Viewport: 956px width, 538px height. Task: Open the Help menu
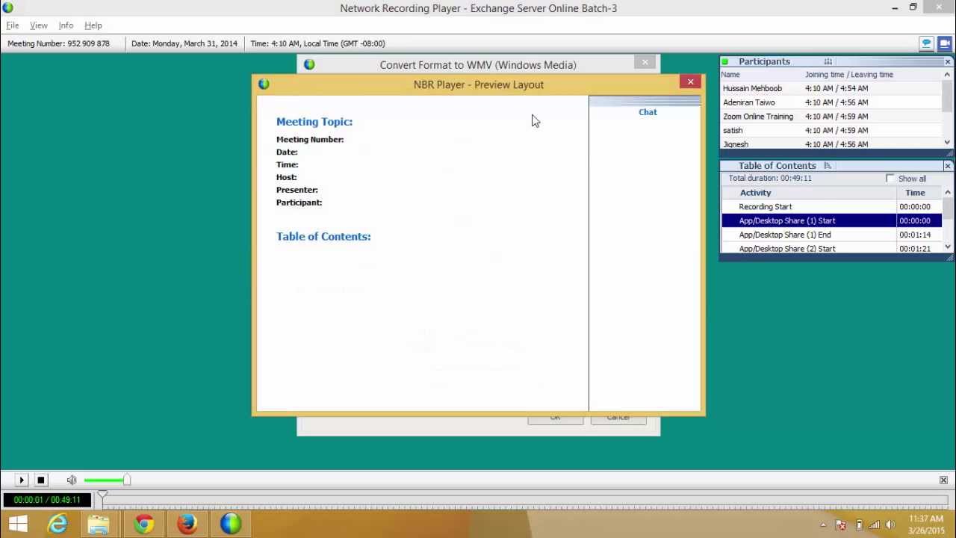tap(93, 25)
